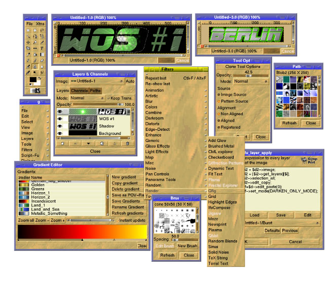Switch to the Channels tab
The width and height of the screenshot is (335, 288).
[79, 91]
